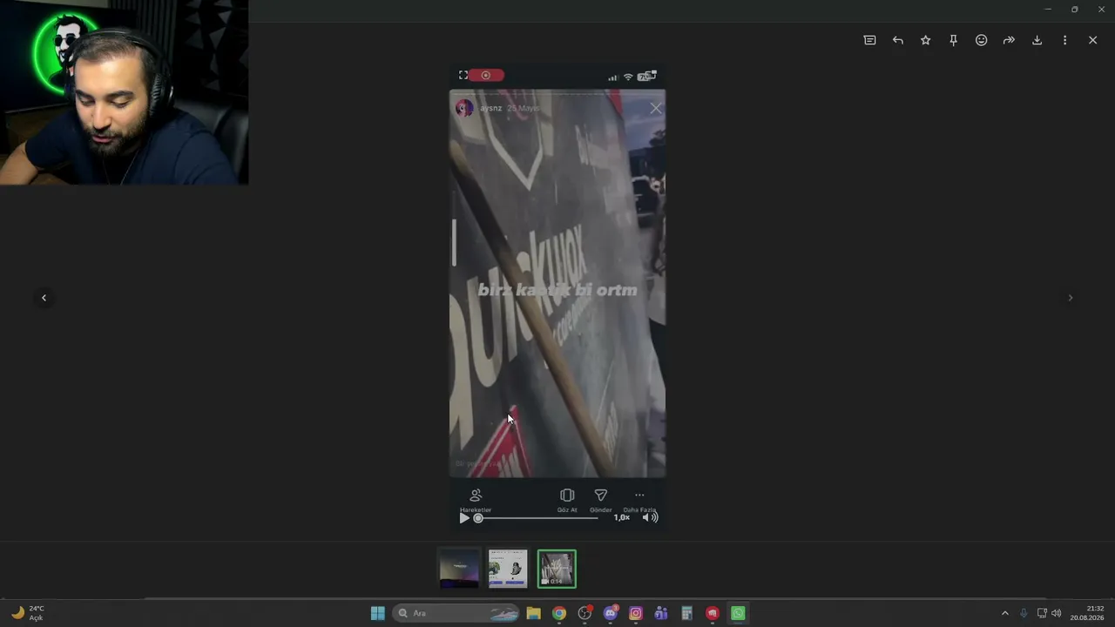Viewport: 1115px width, 627px height.
Task: Close the media viewer with the X
Action: pyautogui.click(x=1092, y=40)
